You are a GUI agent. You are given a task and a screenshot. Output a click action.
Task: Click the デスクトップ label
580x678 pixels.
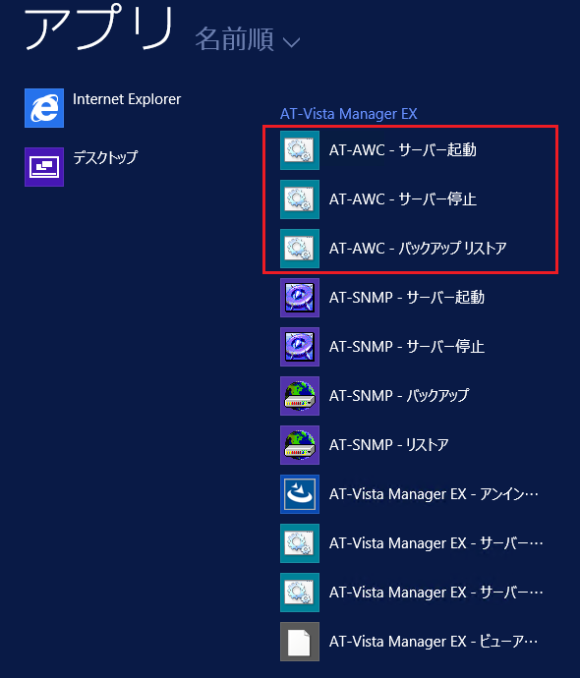105,157
